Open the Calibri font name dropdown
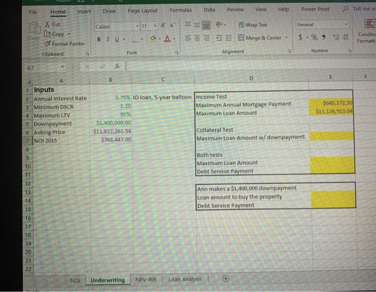 [137, 26]
